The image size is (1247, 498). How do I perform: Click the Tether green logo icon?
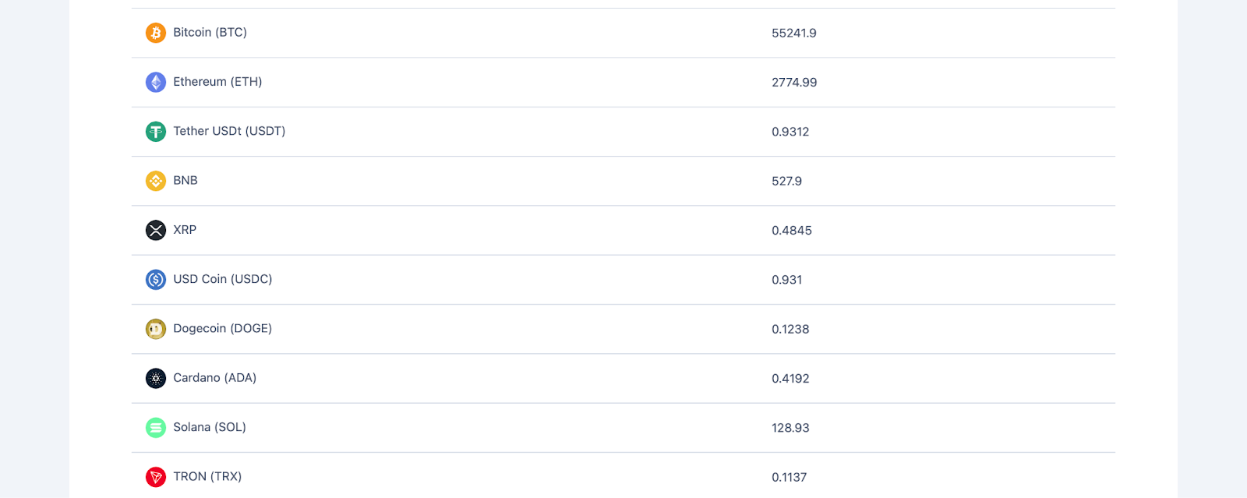click(156, 132)
